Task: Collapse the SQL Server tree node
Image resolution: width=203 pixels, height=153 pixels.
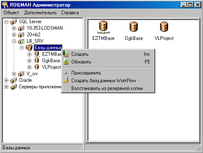Action: [x=6, y=22]
